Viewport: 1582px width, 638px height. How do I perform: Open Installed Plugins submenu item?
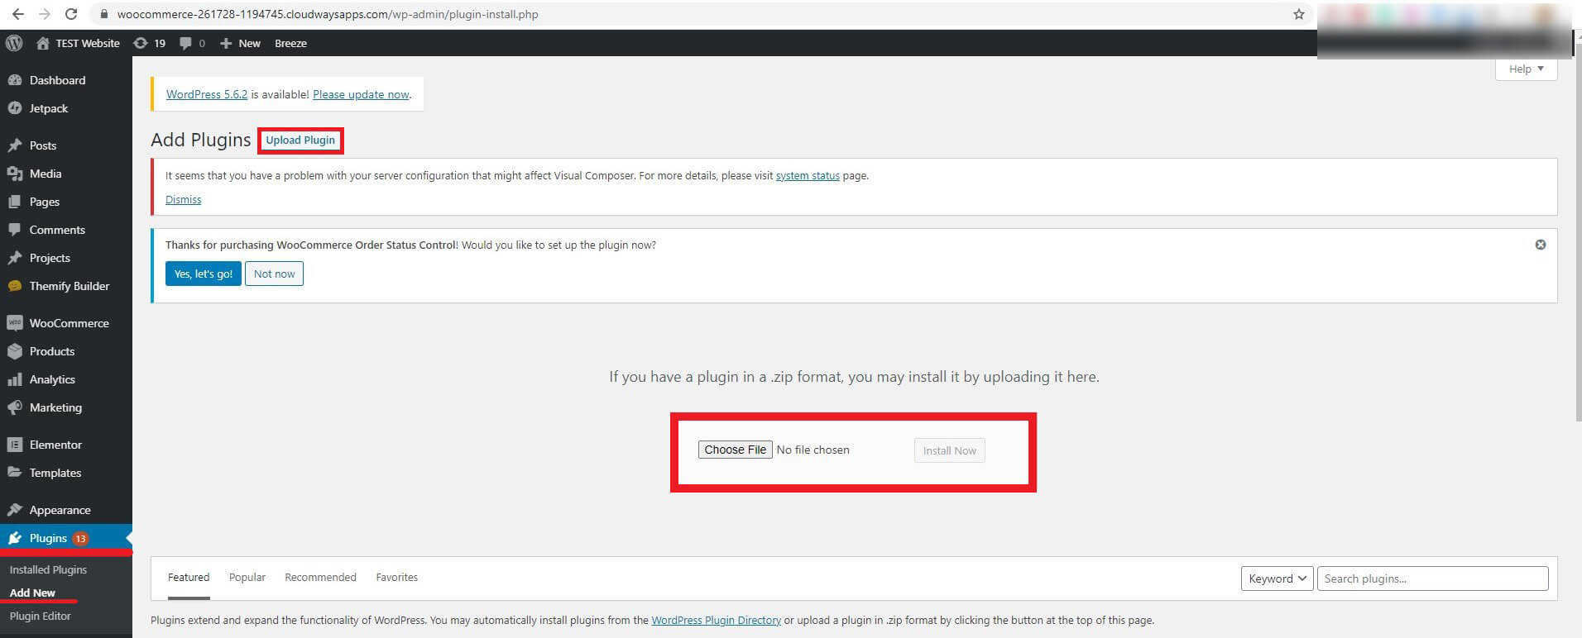click(48, 569)
